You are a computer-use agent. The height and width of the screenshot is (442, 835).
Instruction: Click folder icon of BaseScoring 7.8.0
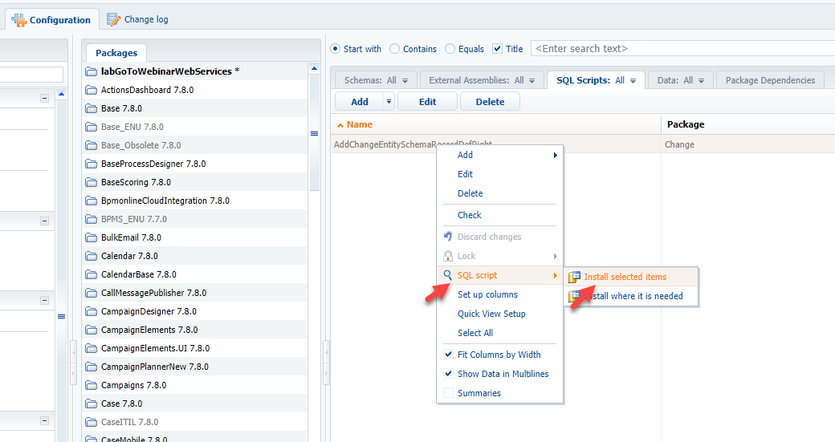tap(91, 182)
